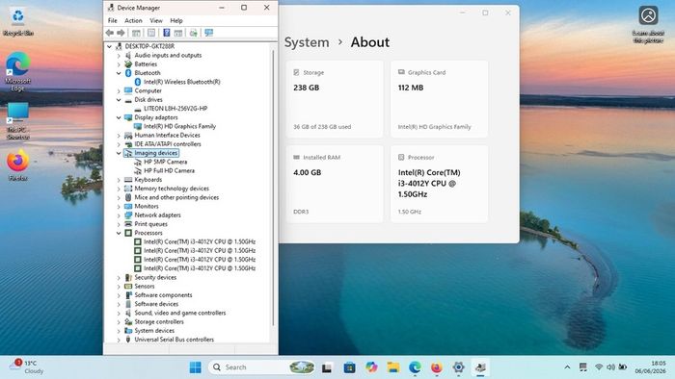Open Task View from the taskbar
675x379 pixels.
[x=327, y=367]
